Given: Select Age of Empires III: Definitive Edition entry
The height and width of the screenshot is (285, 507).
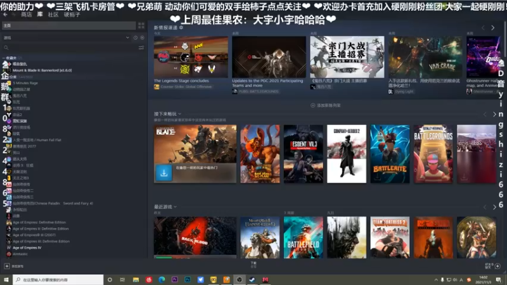Looking at the screenshot, I should 41,241.
